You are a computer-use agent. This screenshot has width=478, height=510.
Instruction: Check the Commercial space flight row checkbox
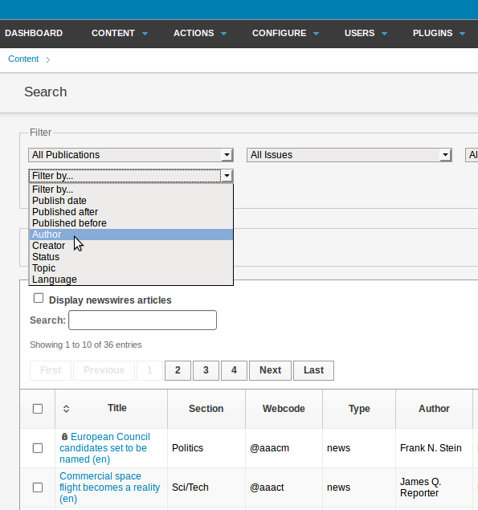point(38,488)
